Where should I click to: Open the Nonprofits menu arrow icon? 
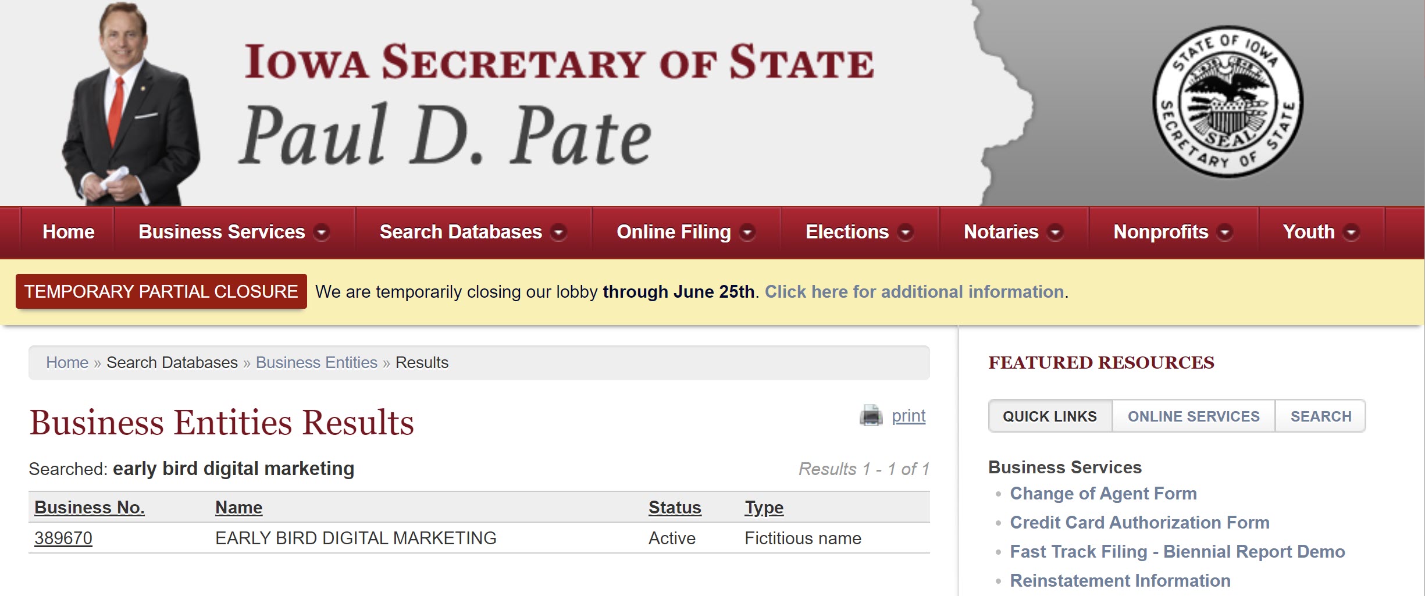coord(1225,233)
